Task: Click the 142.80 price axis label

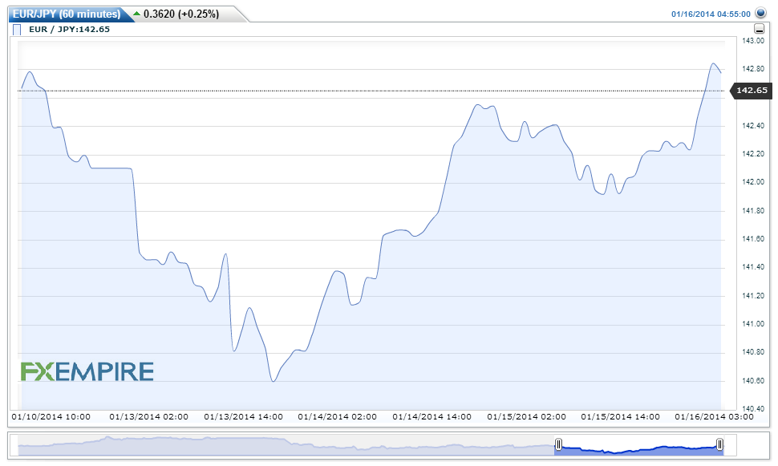Action: pos(753,69)
